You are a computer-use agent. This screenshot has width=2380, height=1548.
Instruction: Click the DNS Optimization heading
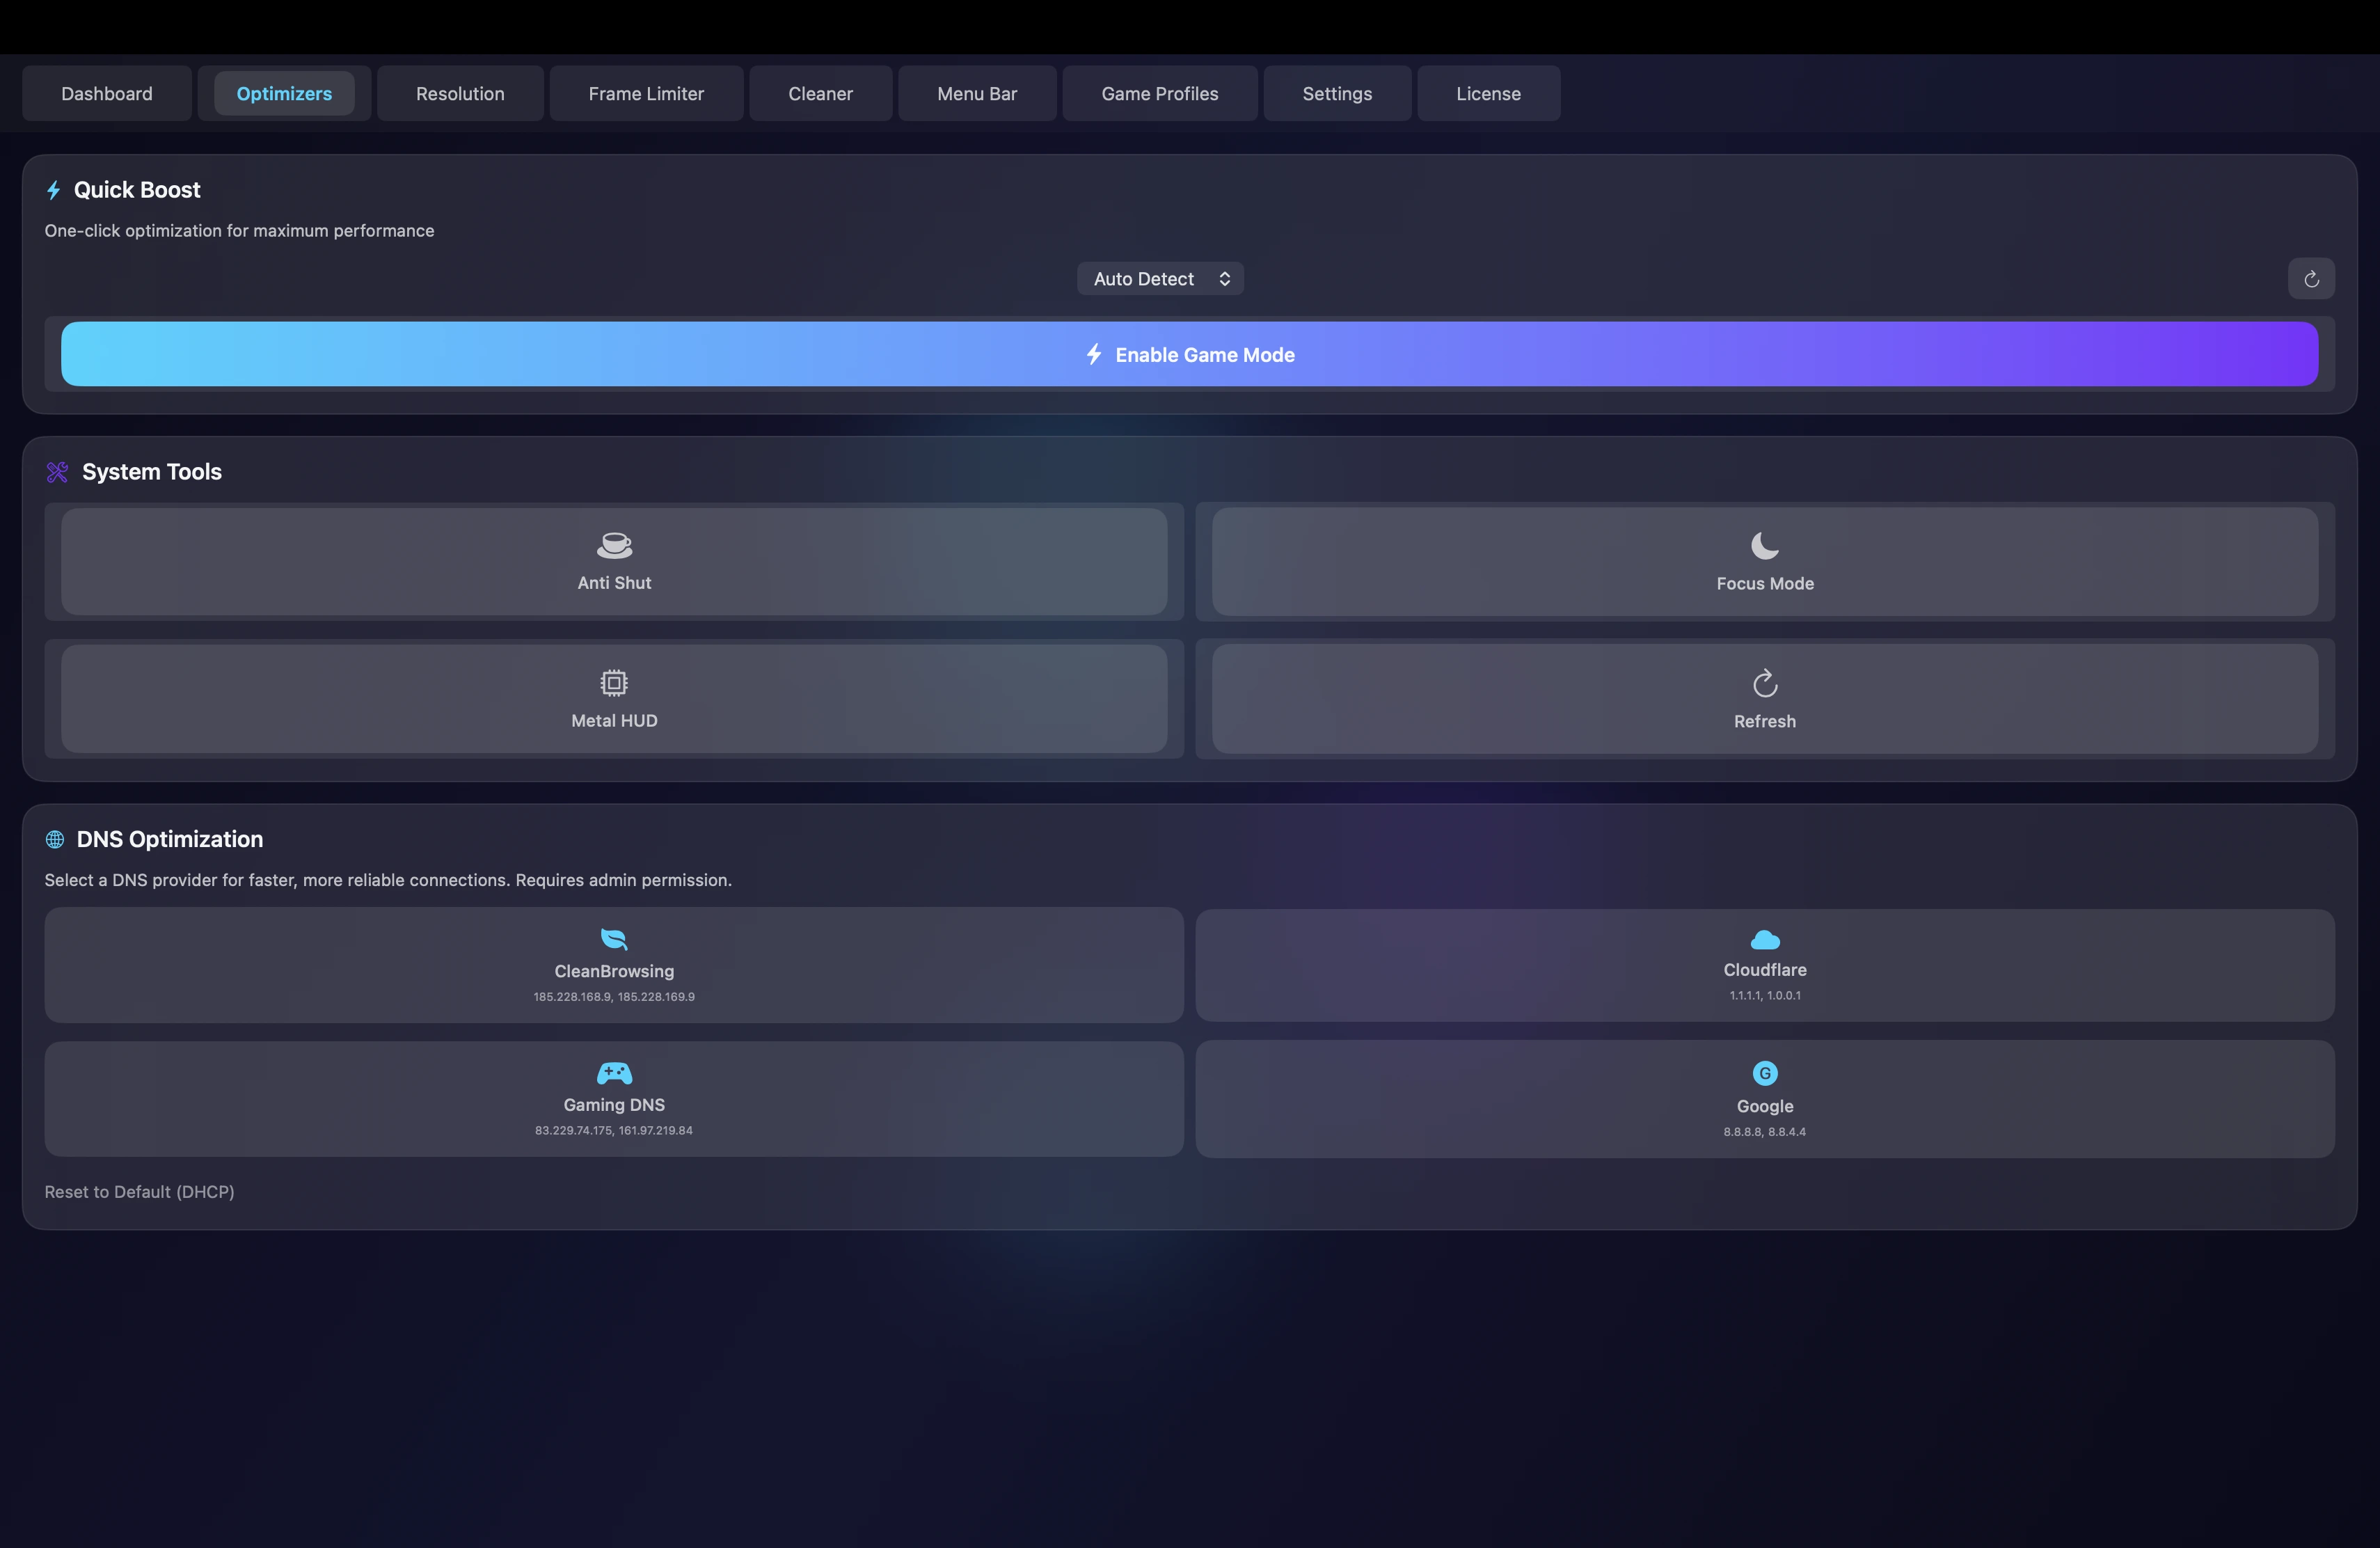pos(170,839)
